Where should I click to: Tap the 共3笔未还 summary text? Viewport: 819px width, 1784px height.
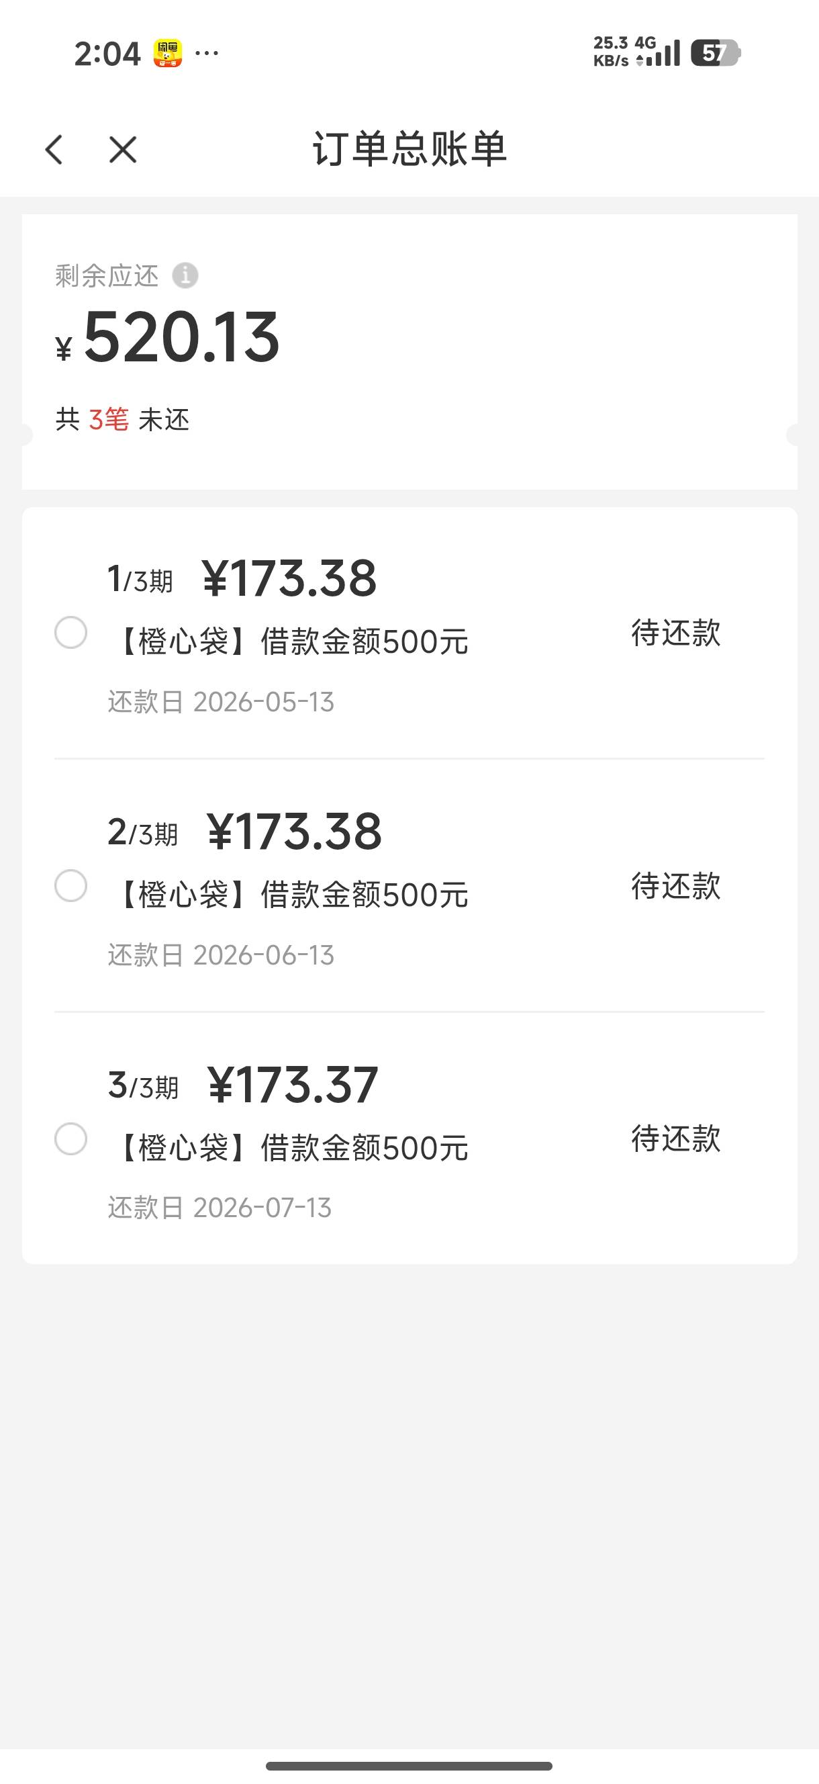point(123,420)
